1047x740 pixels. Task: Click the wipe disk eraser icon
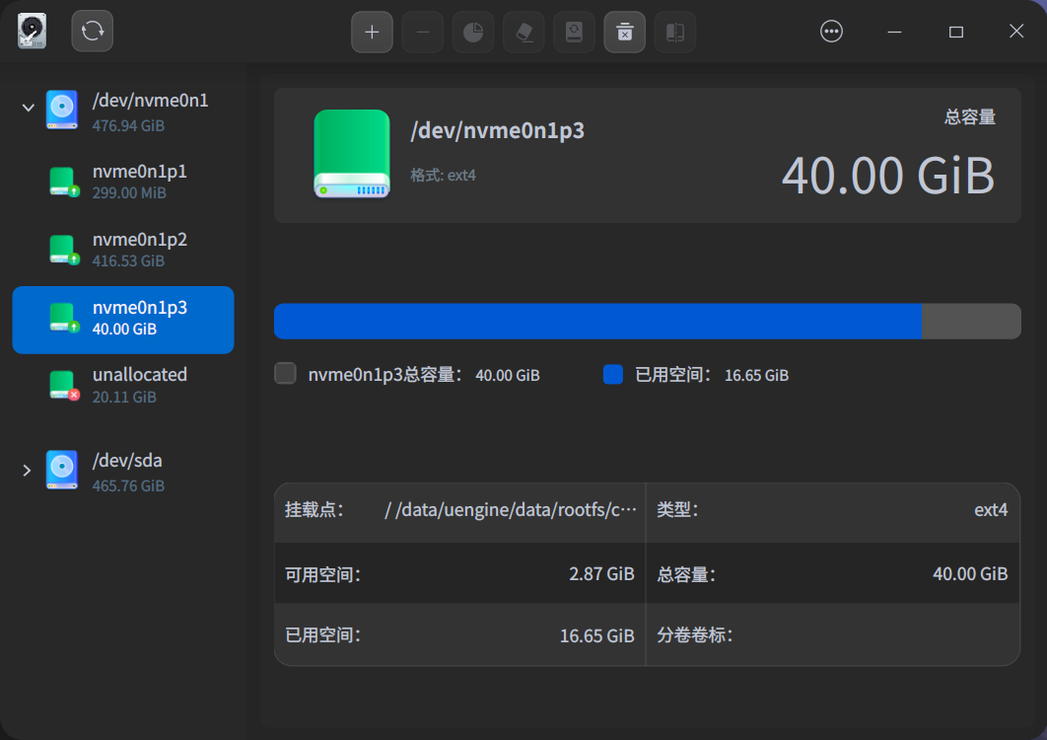click(523, 32)
